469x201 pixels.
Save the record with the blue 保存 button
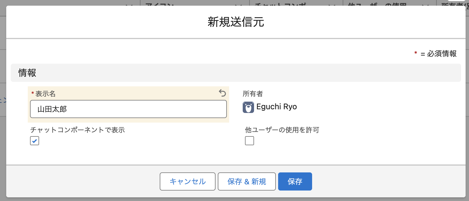point(295,181)
